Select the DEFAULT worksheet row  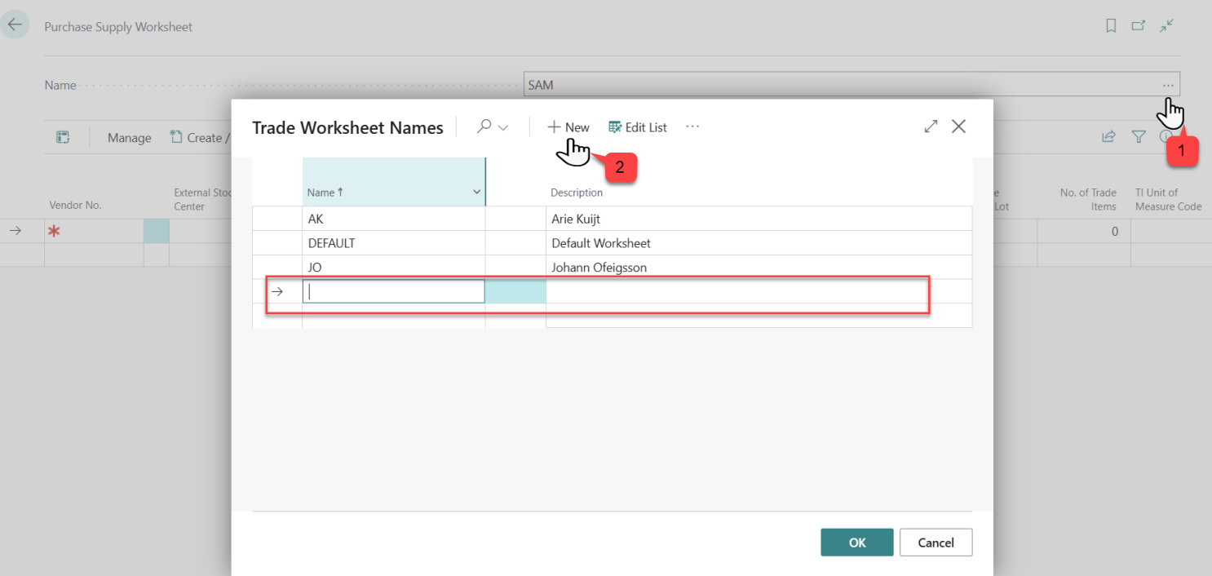pos(331,243)
